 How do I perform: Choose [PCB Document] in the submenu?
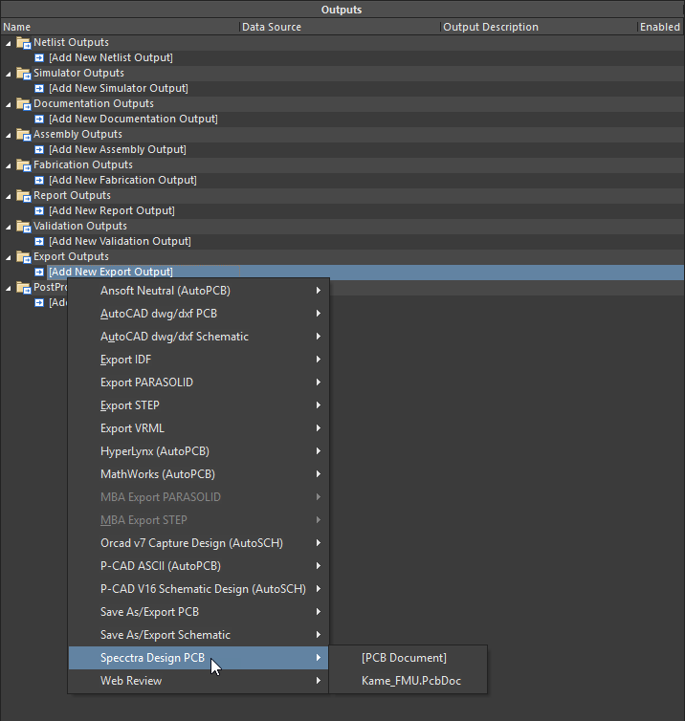tap(404, 658)
